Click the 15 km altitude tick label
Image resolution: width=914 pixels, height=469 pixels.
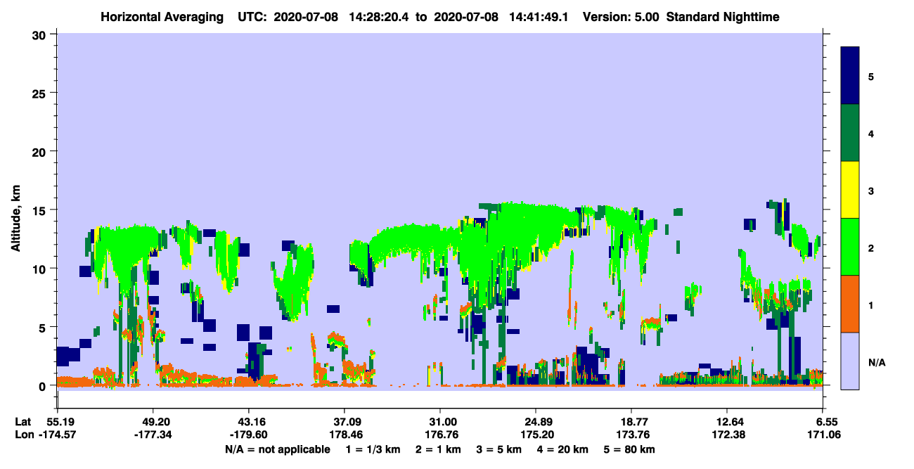(41, 210)
